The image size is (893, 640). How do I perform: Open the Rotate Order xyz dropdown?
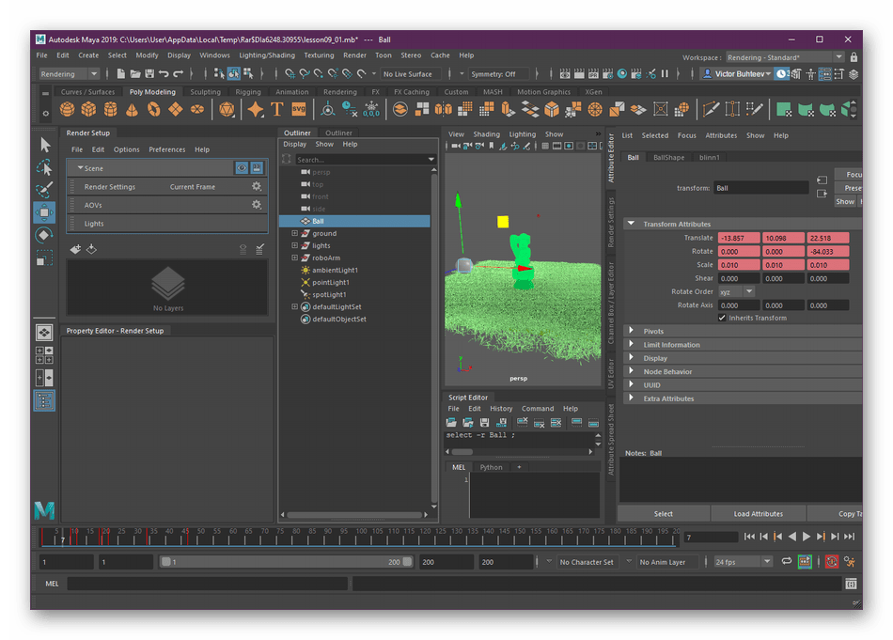pyautogui.click(x=737, y=291)
